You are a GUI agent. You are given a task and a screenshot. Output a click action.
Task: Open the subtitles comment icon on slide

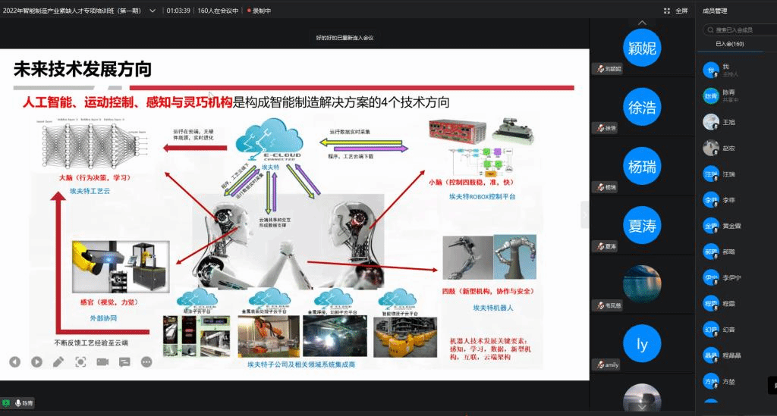pos(124,362)
